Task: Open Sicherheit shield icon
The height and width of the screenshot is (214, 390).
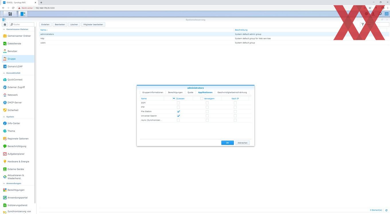Action: click(5, 110)
